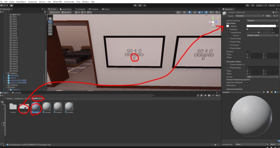Switch to the Game tab
This screenshot has width=280, height=148.
click(106, 9)
